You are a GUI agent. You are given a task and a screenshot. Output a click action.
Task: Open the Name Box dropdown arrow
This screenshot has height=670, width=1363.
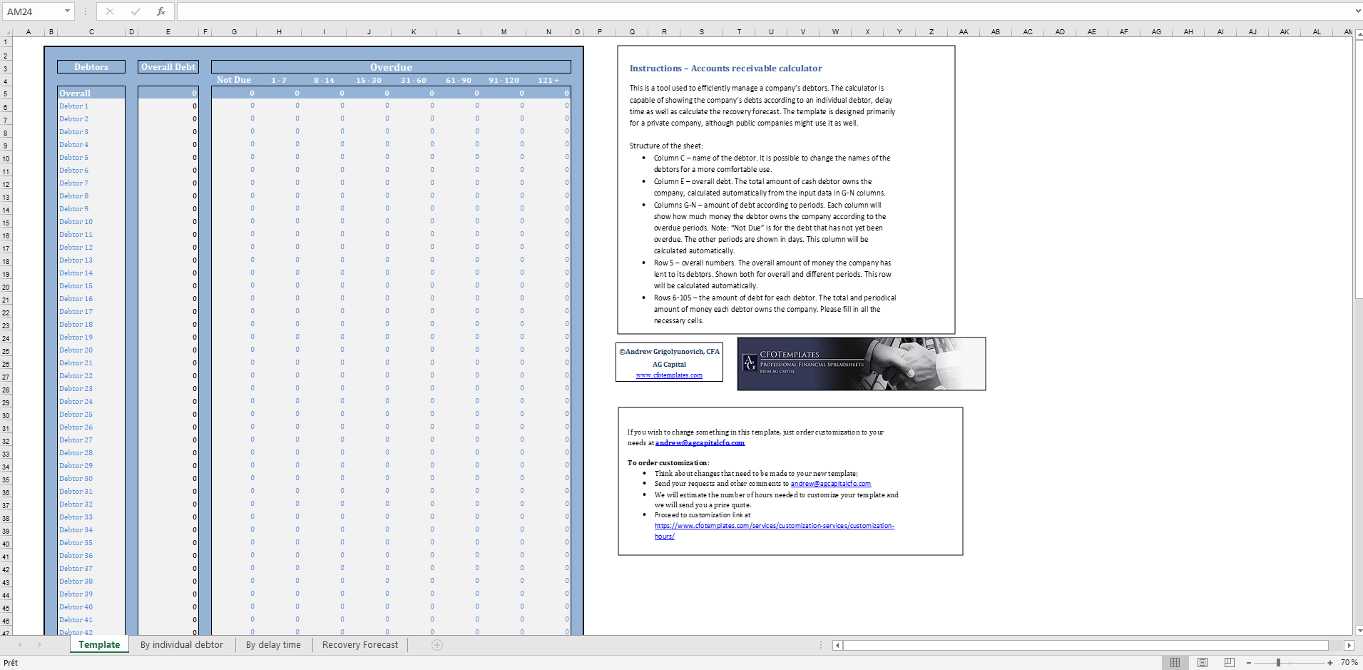pyautogui.click(x=67, y=11)
